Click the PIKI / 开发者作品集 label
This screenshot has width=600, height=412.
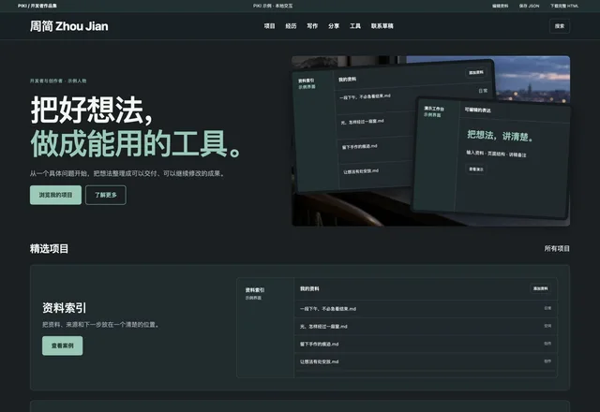(x=37, y=6)
